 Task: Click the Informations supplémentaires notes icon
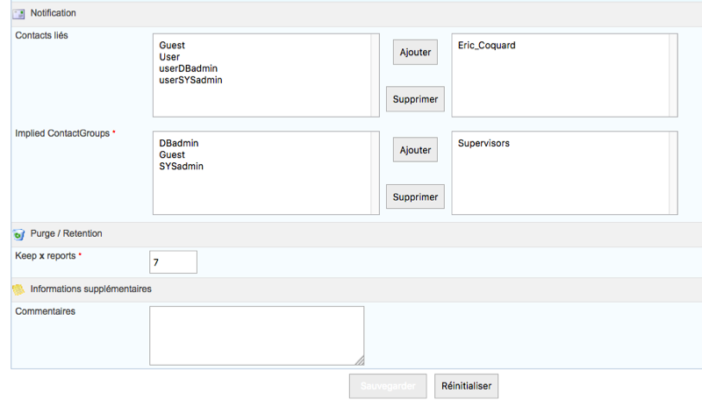[18, 289]
